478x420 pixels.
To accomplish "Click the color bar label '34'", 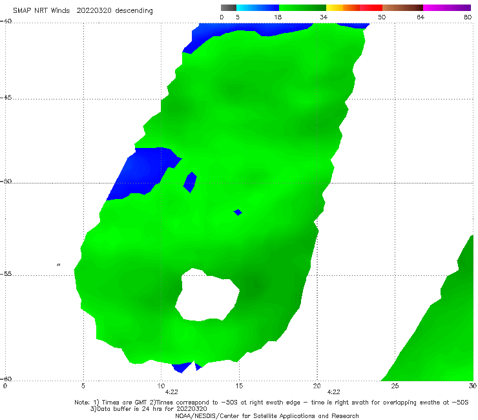I will (x=324, y=17).
